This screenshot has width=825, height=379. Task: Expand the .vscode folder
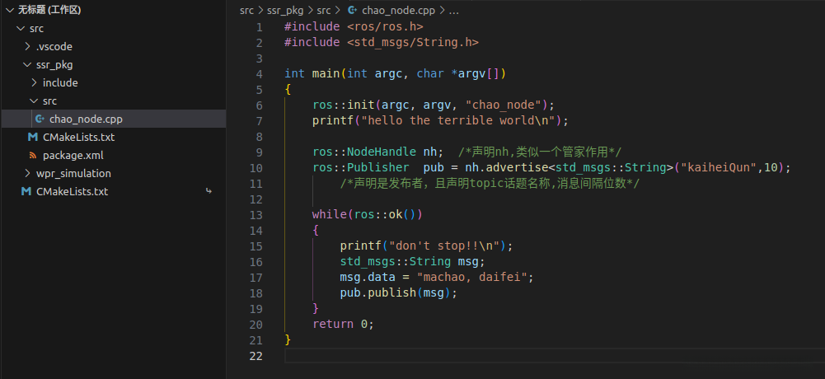point(27,47)
